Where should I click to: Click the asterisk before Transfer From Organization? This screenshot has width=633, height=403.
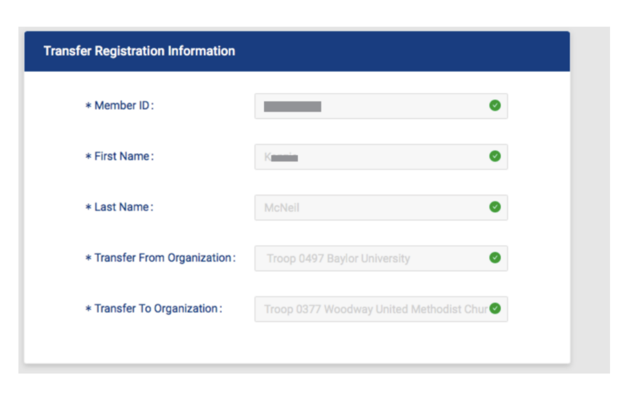point(88,258)
